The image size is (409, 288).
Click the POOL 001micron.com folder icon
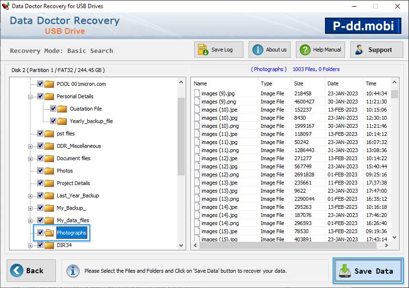(49, 84)
